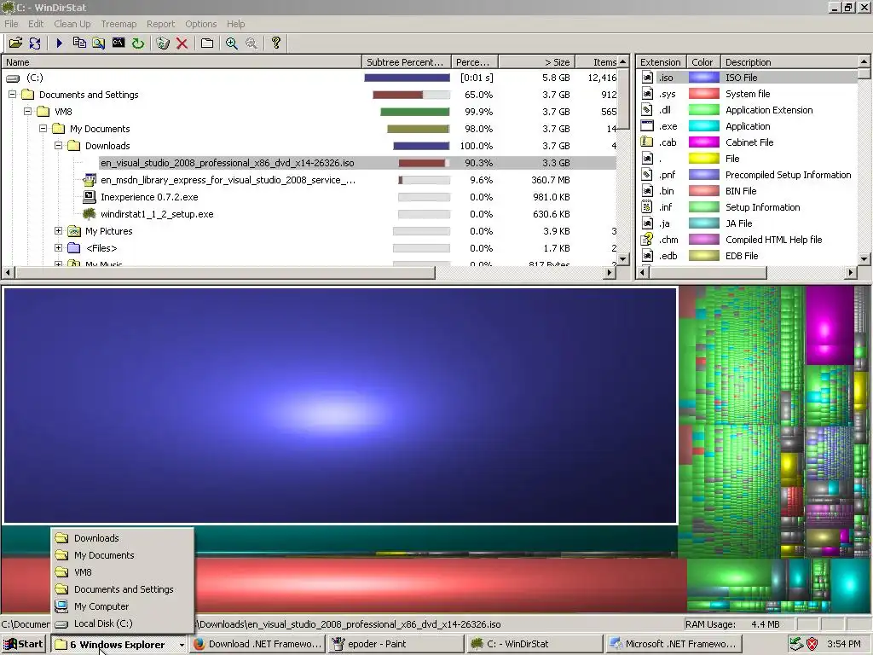Switch to Download .NET Framework taskbar button
Viewport: 873px width, 655px height.
(x=257, y=645)
